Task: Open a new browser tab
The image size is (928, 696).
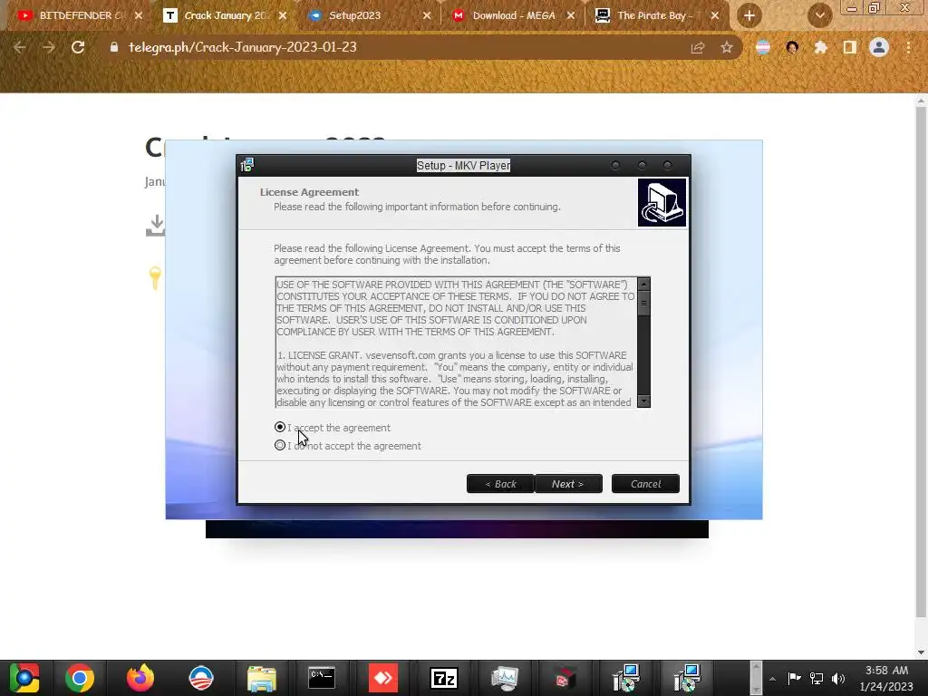Action: (749, 15)
